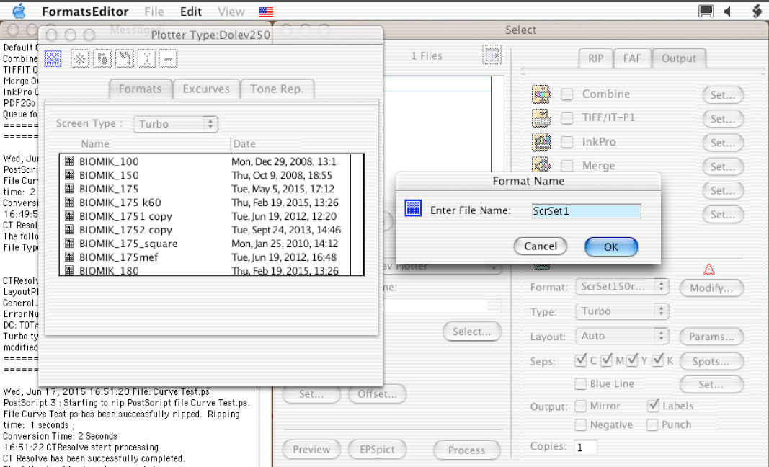The width and height of the screenshot is (769, 467).
Task: Enable the Negative output checkbox
Action: pos(581,424)
